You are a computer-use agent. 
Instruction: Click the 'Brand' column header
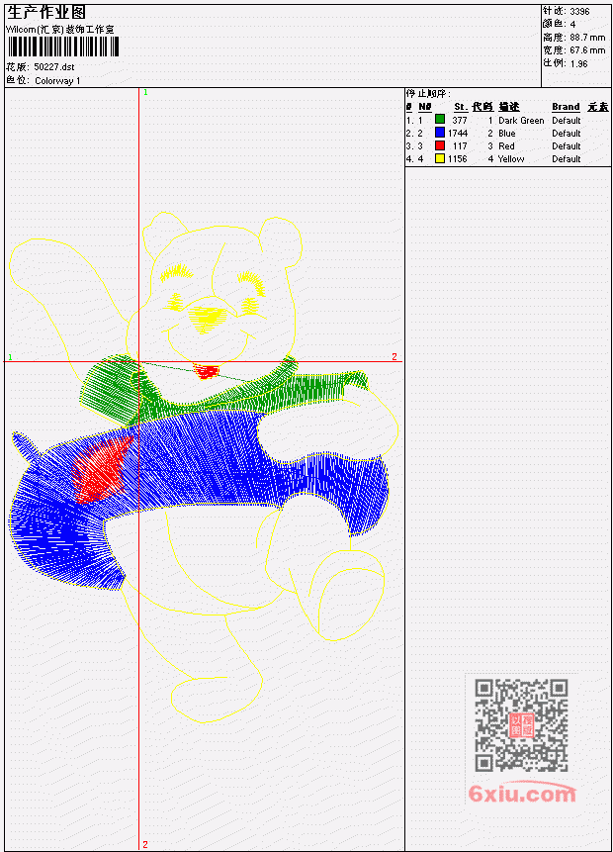566,107
